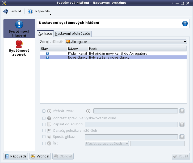Image resolution: width=193 pixels, height=163 pixels.
Task: Click the speech icon beside Řeč
Action: point(49,143)
